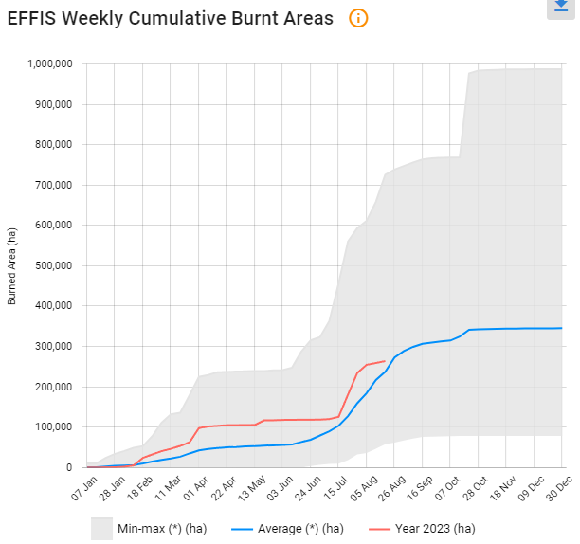Click the 500,000 y-axis value

[54, 265]
